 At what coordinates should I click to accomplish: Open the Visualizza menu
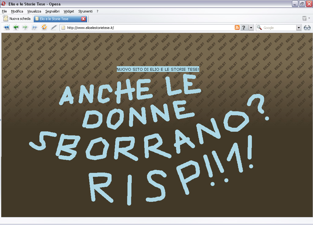pyautogui.click(x=34, y=11)
